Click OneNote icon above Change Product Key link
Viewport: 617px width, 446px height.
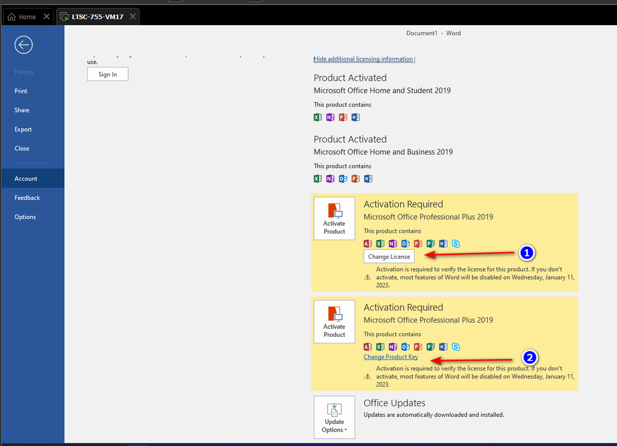pyautogui.click(x=393, y=347)
